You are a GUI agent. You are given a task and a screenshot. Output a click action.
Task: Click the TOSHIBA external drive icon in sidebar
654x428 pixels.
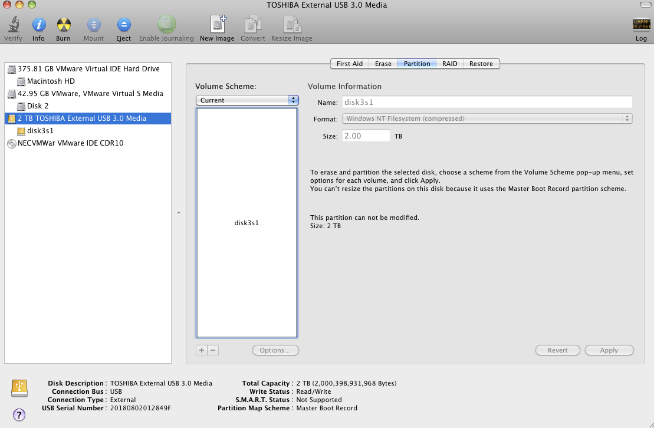[12, 118]
